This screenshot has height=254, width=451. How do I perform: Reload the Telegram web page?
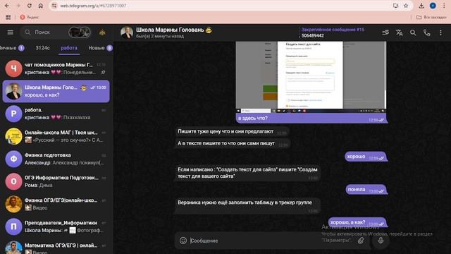point(30,6)
